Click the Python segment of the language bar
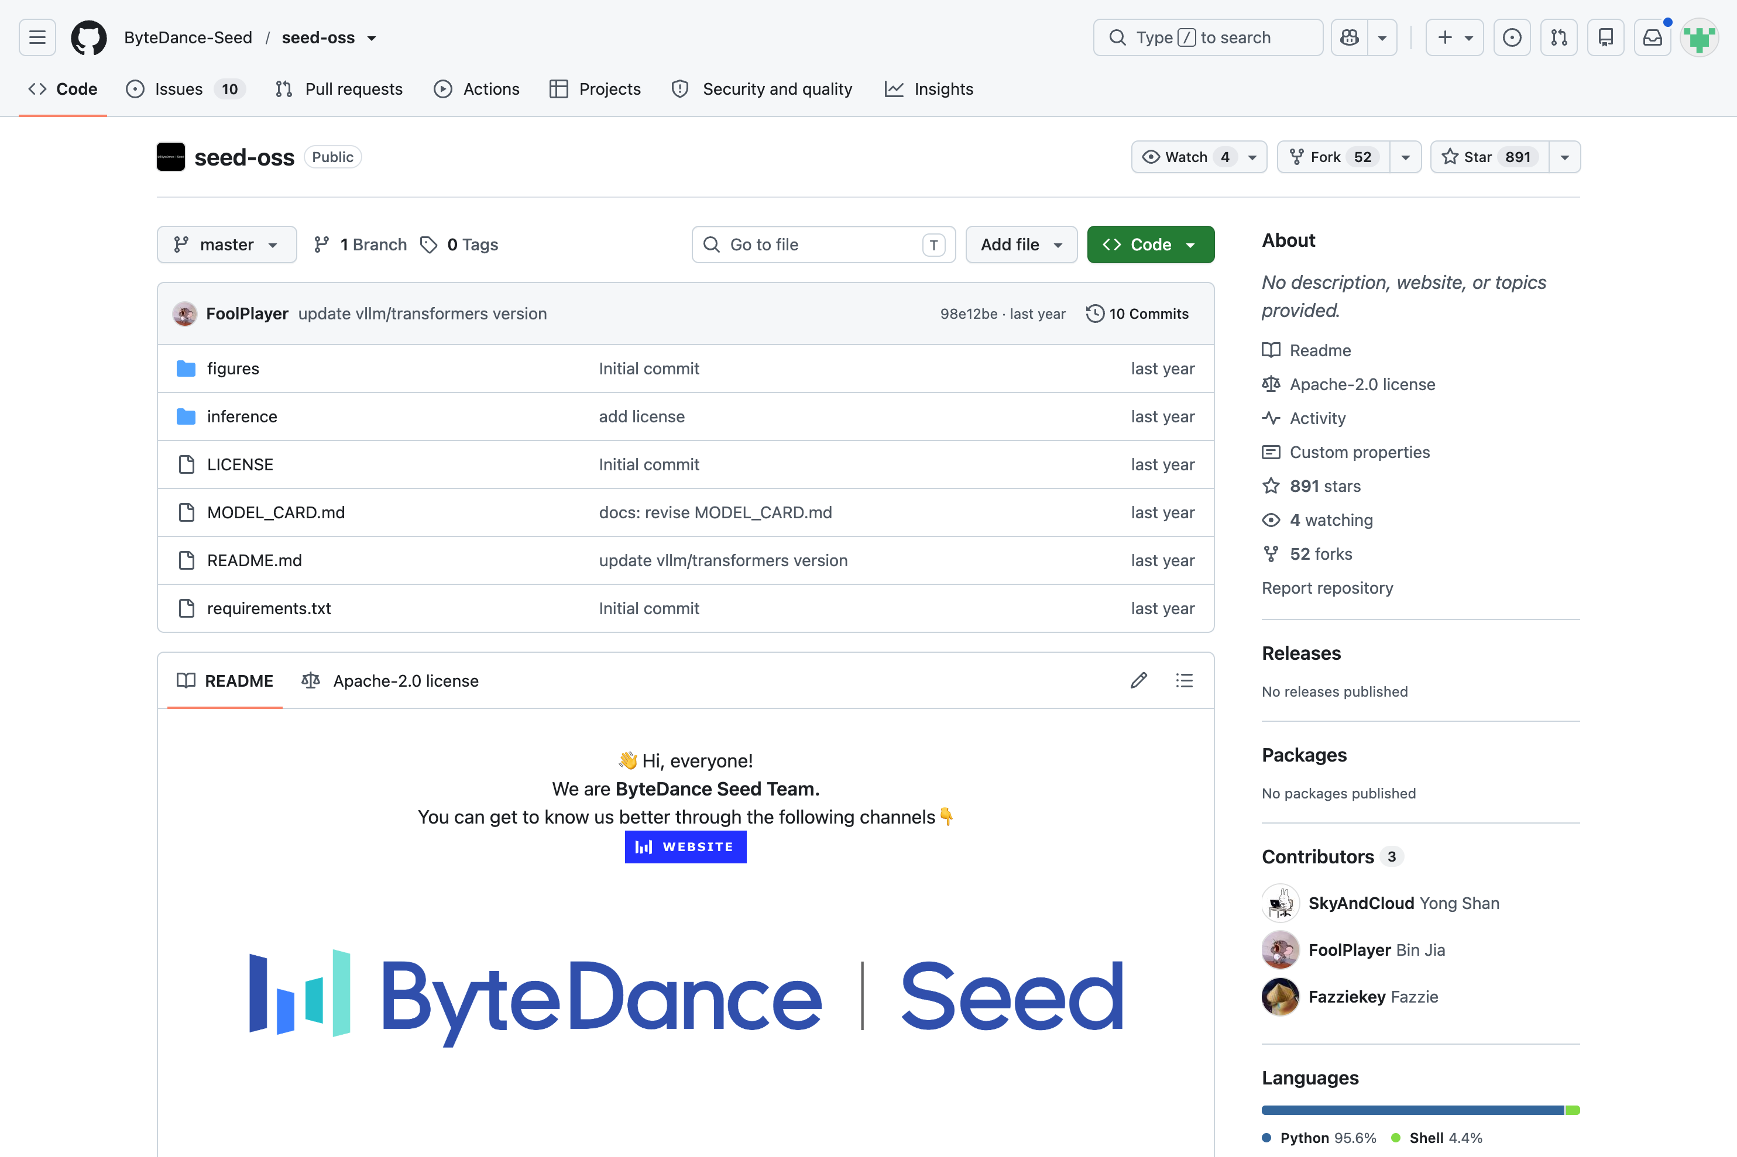The image size is (1737, 1157). tap(1412, 1110)
